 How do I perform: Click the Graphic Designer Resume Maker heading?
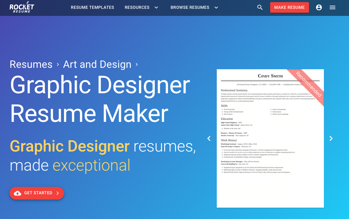(x=100, y=99)
